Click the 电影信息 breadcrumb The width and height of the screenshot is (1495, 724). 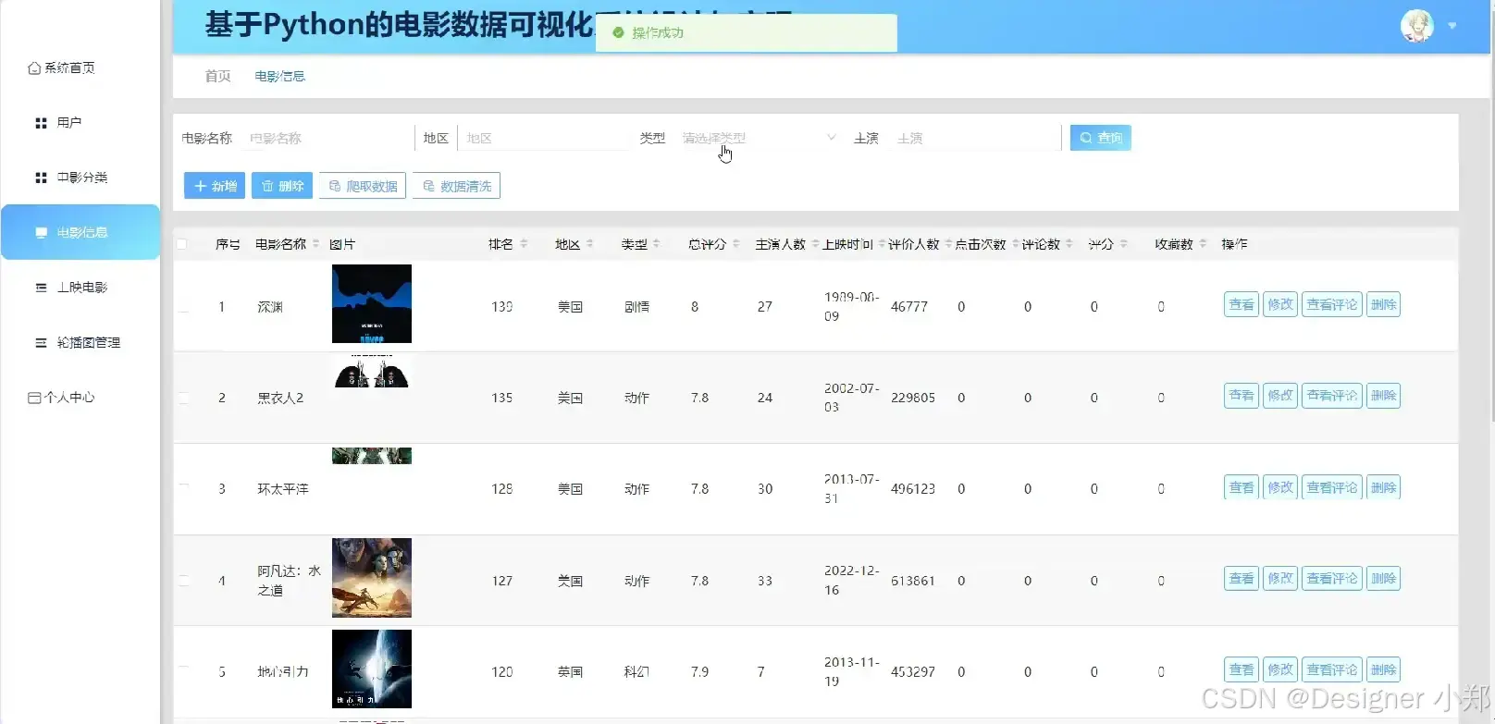coord(279,76)
